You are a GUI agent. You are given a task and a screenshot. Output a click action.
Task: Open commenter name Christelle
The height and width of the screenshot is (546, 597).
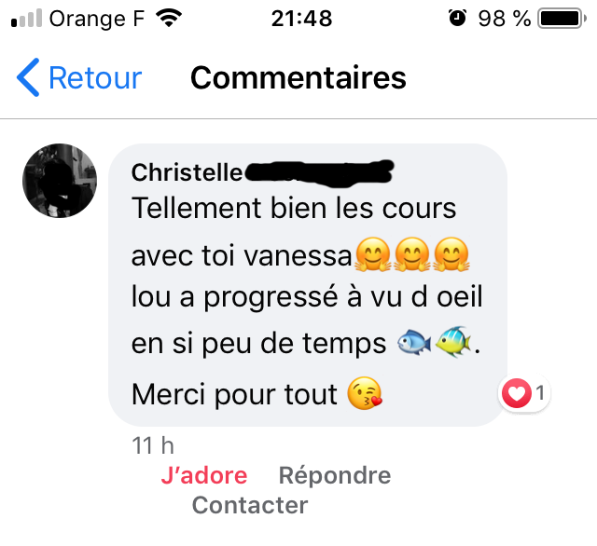tap(187, 172)
